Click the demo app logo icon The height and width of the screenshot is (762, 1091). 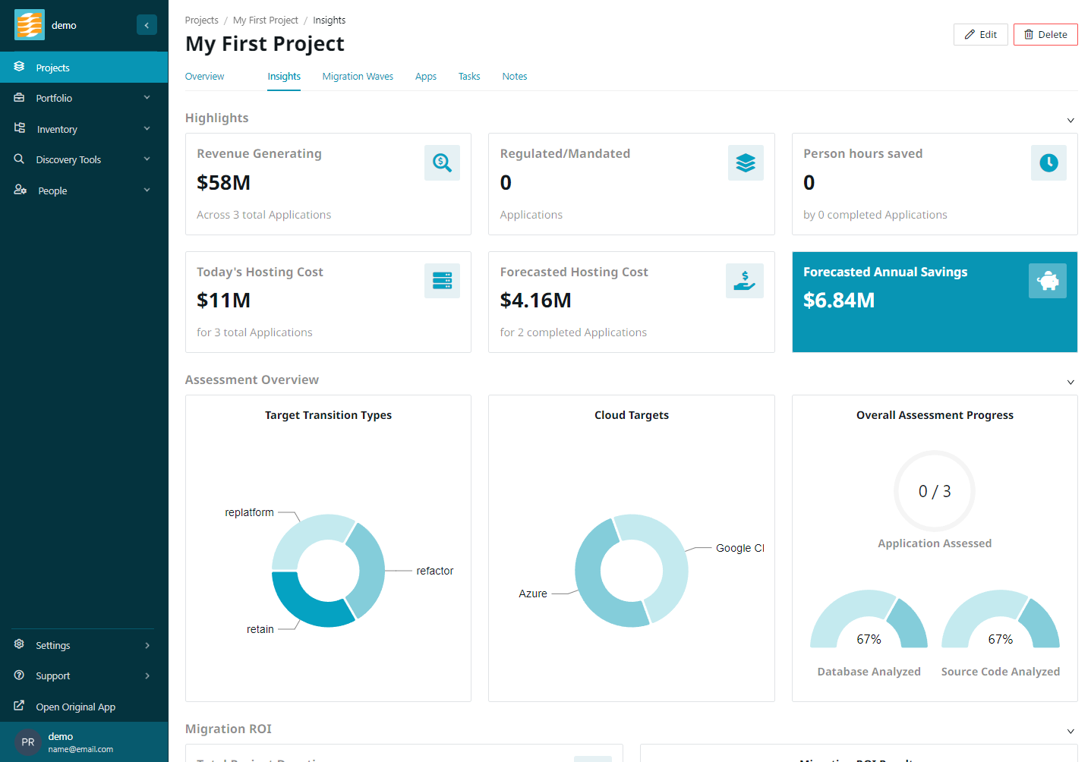(30, 25)
